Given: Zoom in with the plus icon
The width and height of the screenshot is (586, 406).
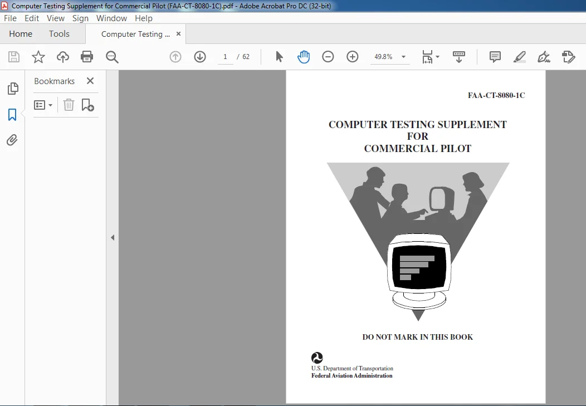Looking at the screenshot, I should pyautogui.click(x=353, y=57).
